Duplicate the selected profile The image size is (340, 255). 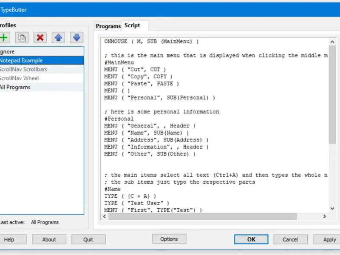pos(22,37)
